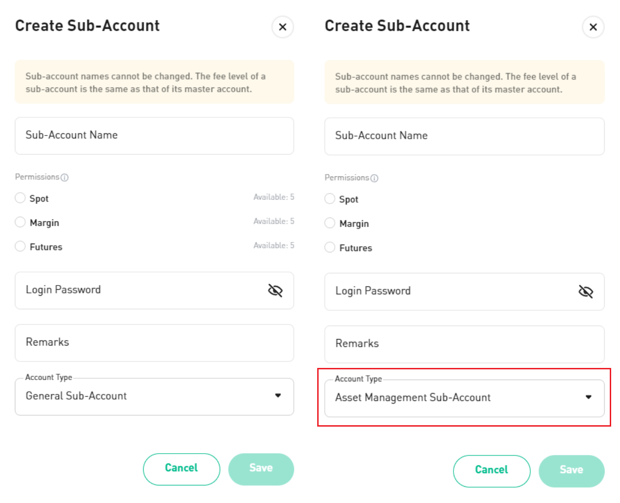Click Permissions info icon in left dialog
The height and width of the screenshot is (503, 620).
tap(65, 177)
